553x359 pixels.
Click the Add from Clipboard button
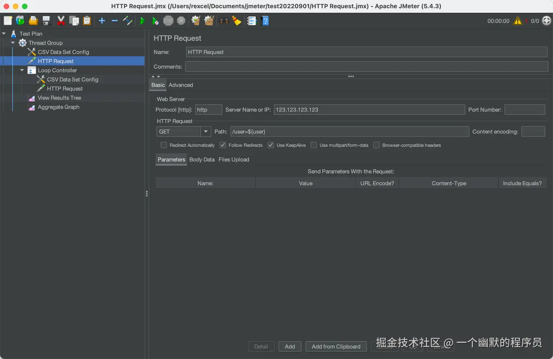[336, 346]
